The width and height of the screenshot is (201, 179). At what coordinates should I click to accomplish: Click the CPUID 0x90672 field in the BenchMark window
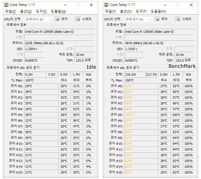[134, 60]
